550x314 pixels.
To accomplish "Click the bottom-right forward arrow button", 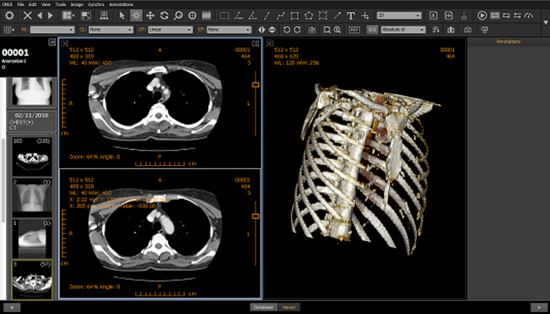I will pos(539,308).
